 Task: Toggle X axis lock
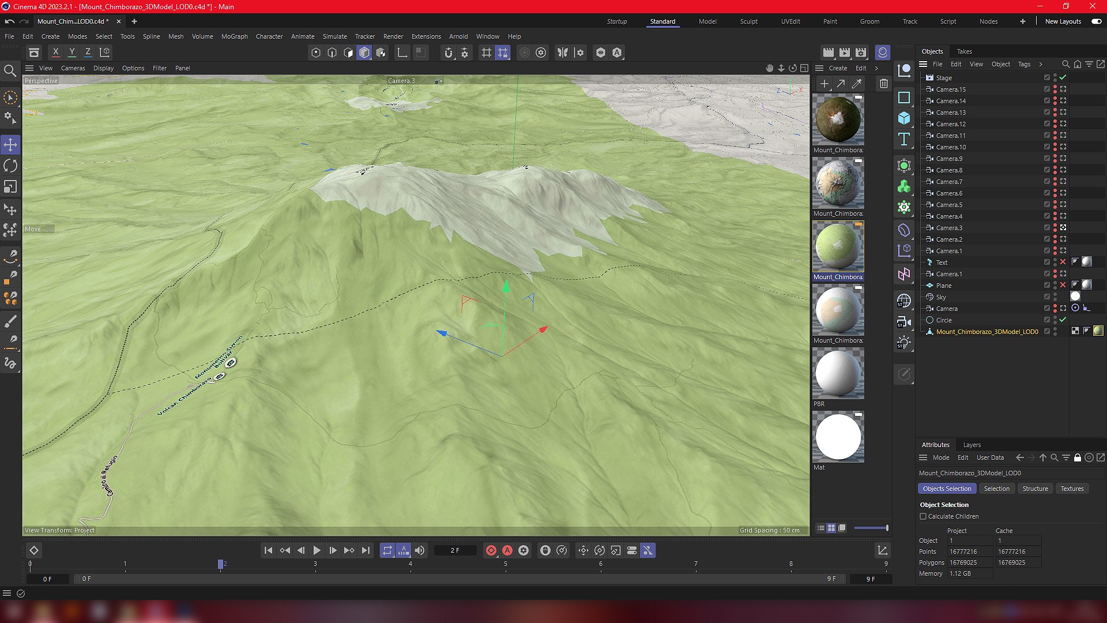click(x=56, y=52)
